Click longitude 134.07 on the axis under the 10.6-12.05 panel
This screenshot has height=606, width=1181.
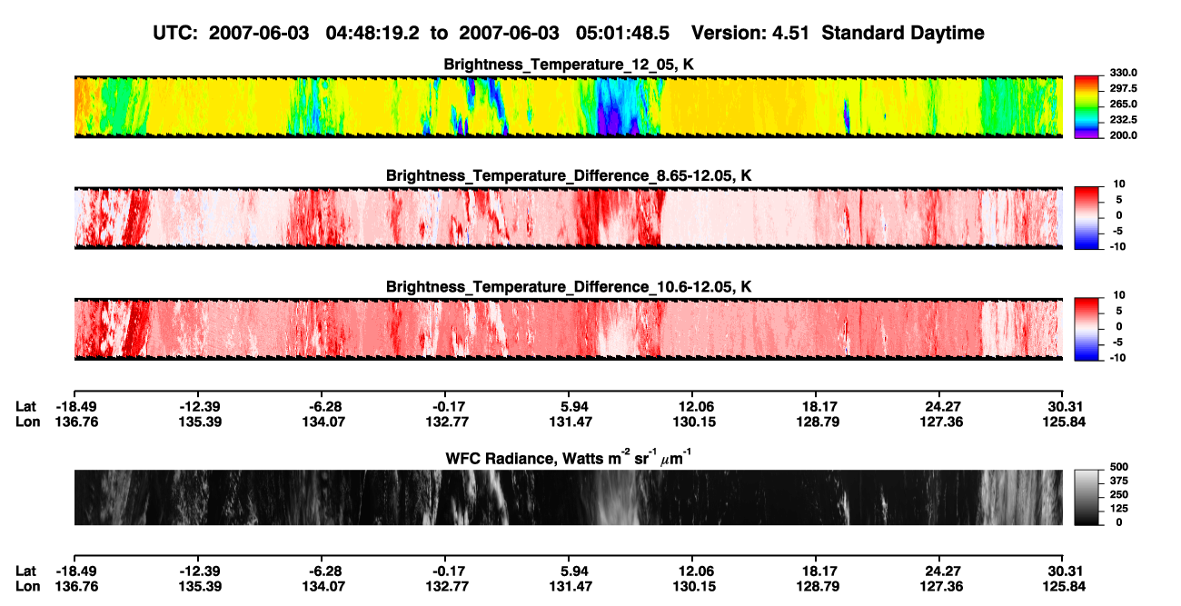(325, 422)
